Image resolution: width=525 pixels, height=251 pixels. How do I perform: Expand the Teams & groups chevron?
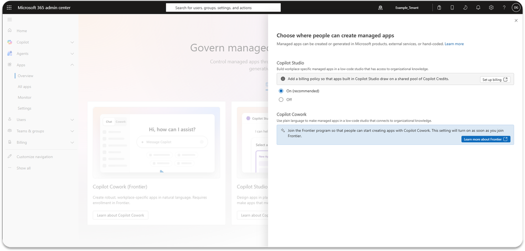pos(73,131)
